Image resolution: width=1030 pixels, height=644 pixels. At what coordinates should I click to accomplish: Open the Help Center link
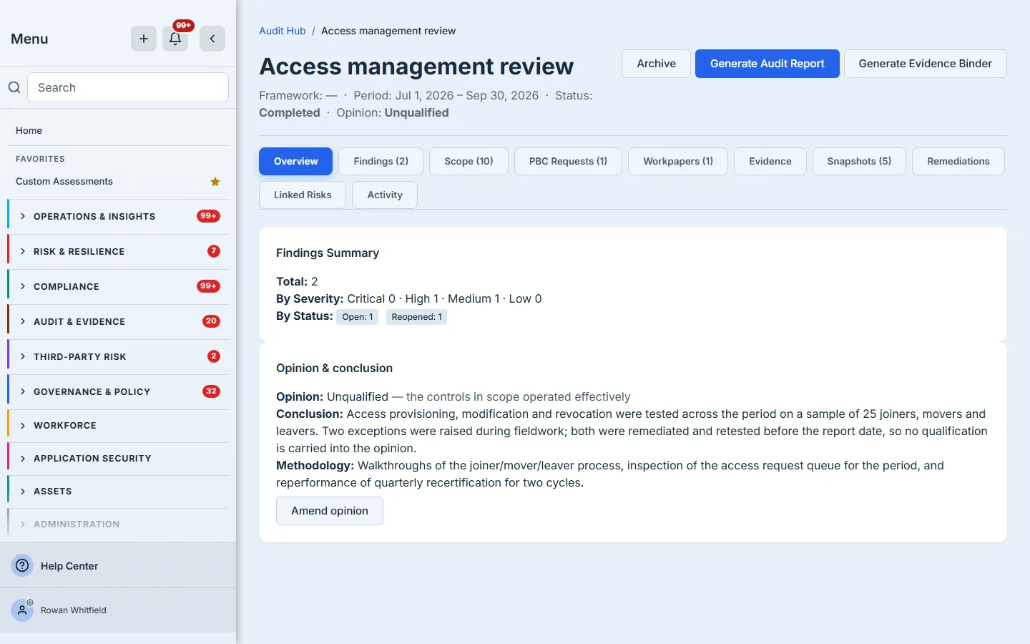pyautogui.click(x=69, y=566)
